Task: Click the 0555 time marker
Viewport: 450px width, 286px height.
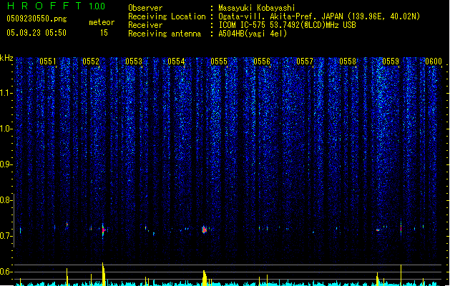Action: [219, 61]
